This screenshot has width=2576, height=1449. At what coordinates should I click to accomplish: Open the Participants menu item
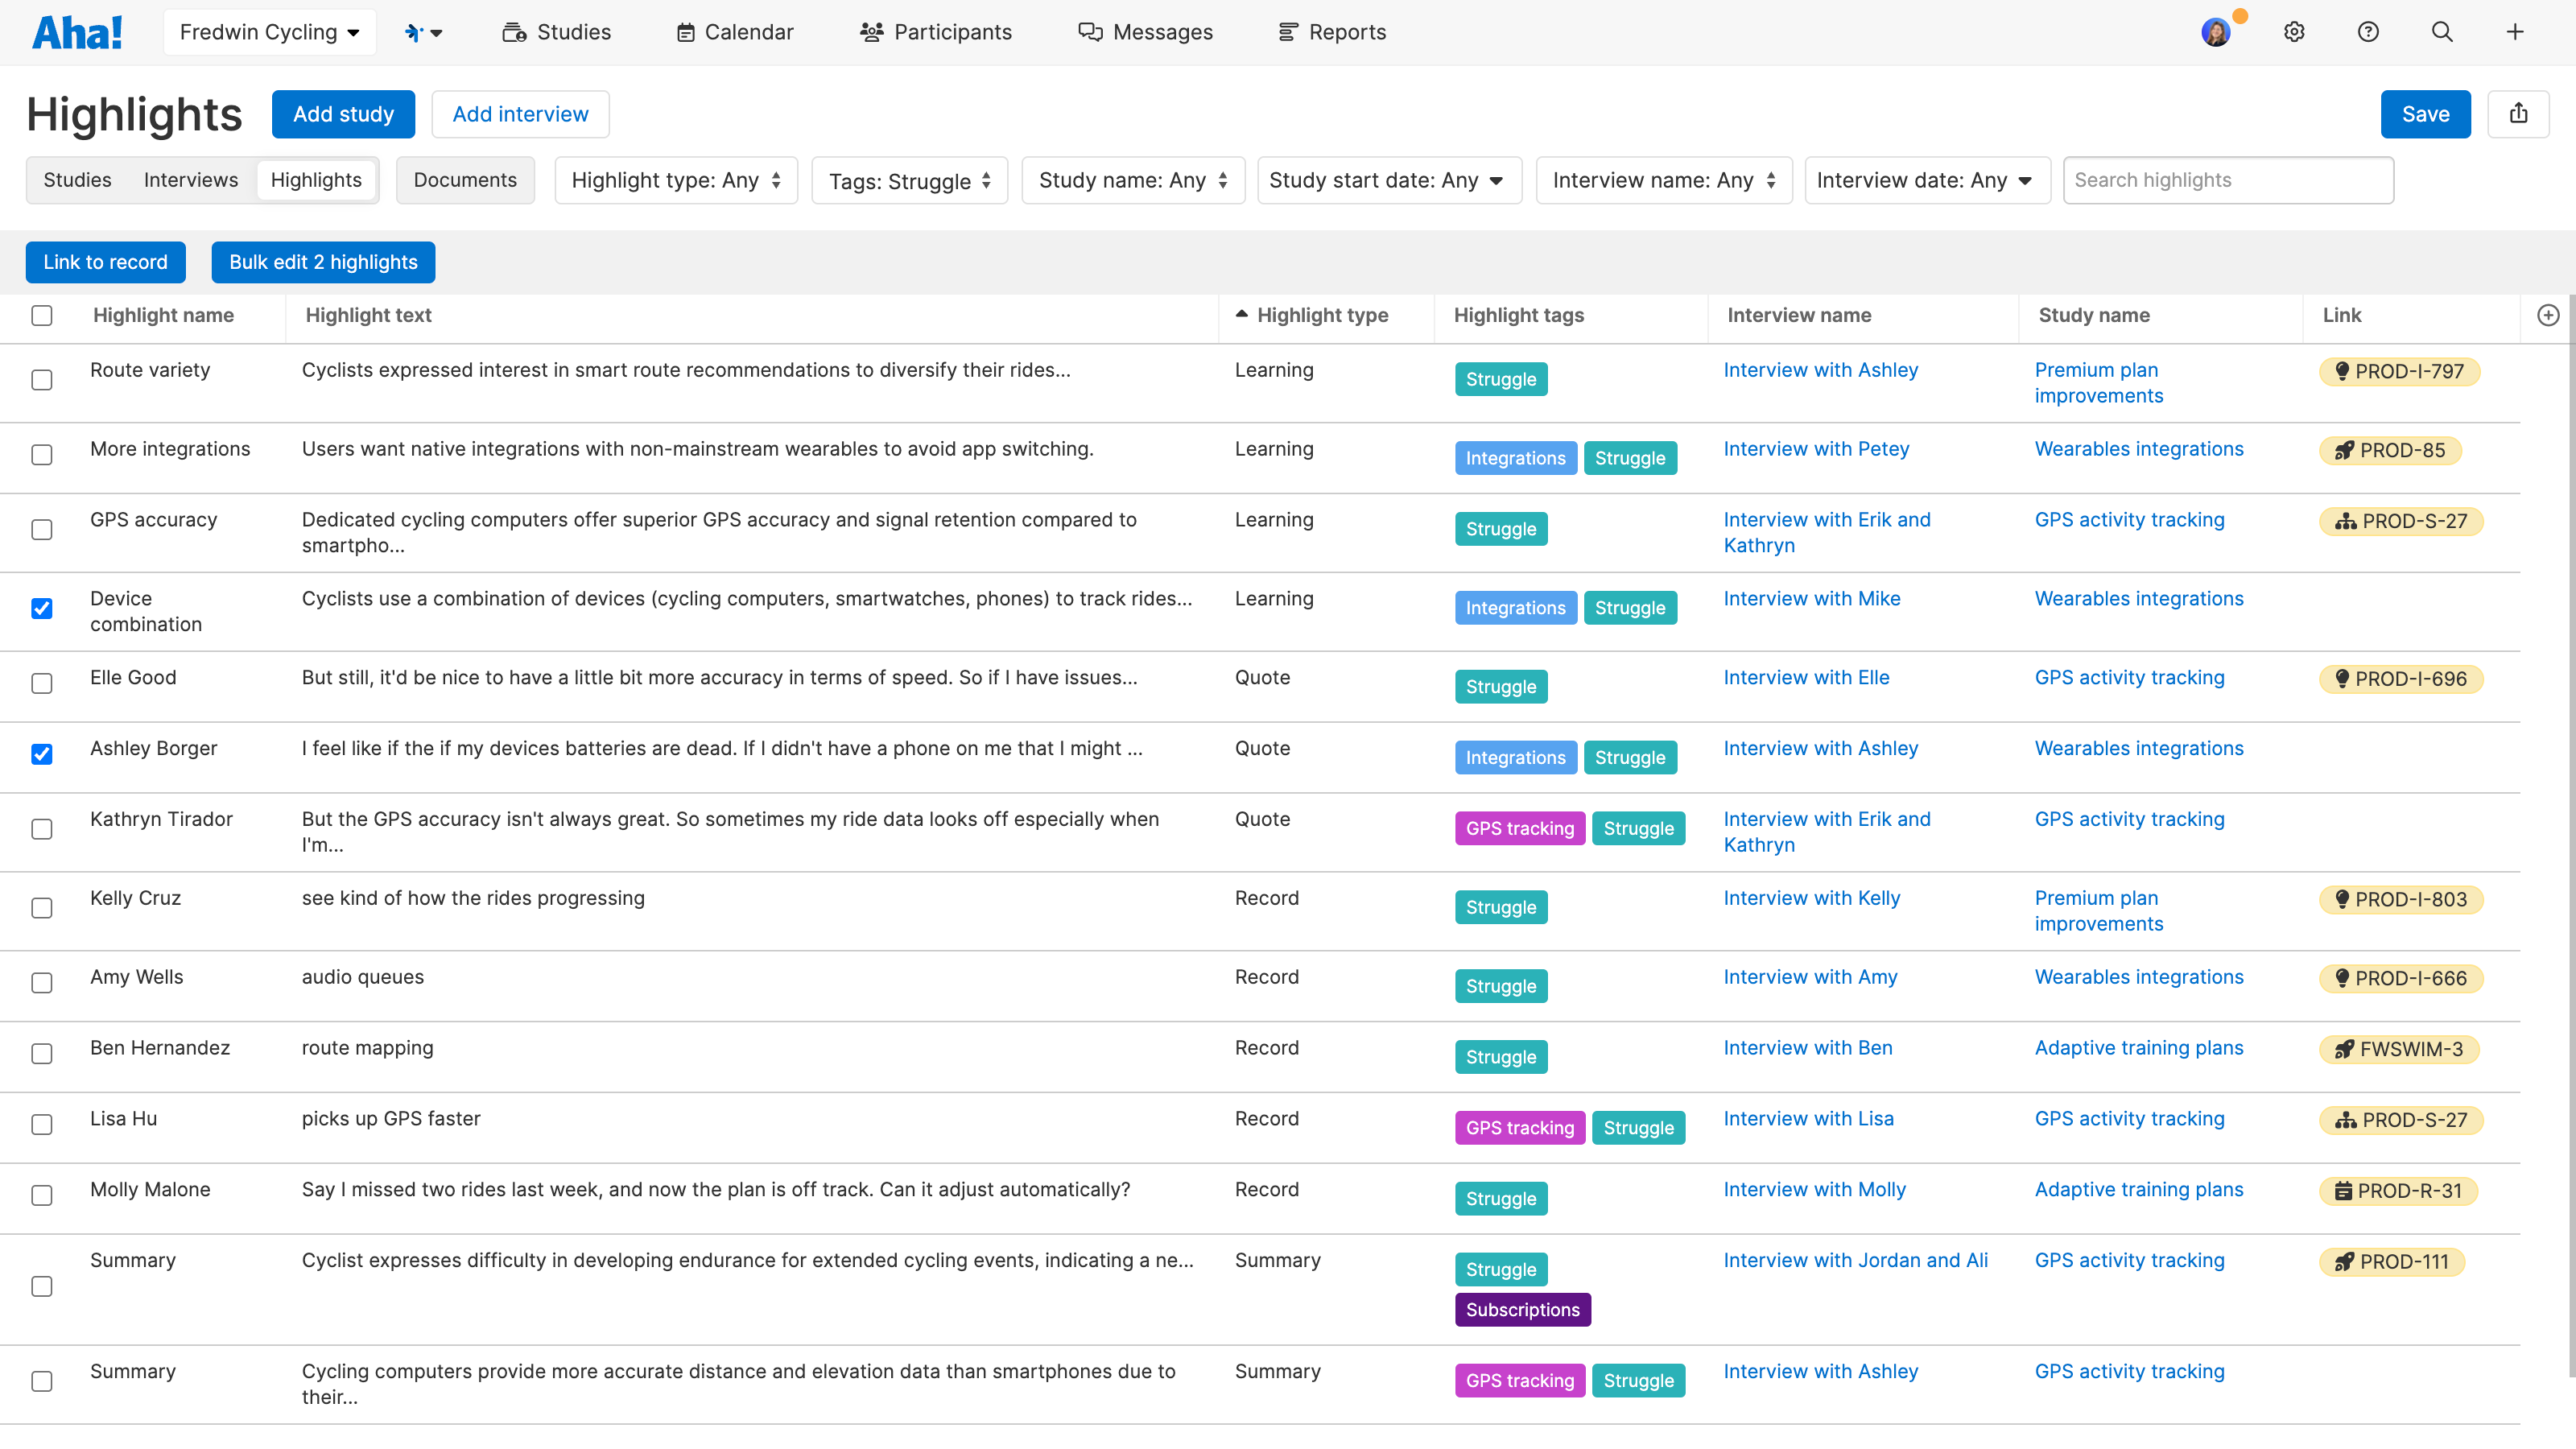935,31
